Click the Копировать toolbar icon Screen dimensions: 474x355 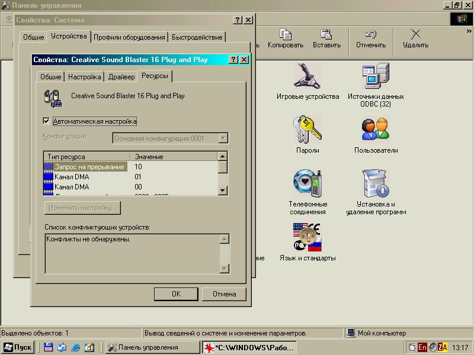(286, 34)
